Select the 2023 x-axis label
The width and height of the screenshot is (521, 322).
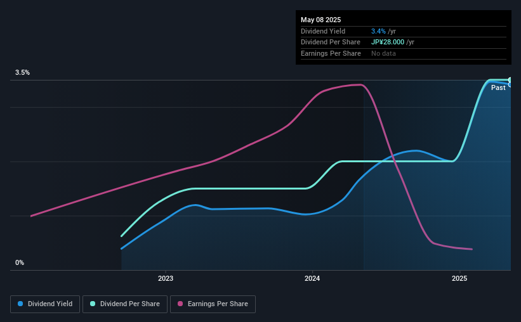166,278
